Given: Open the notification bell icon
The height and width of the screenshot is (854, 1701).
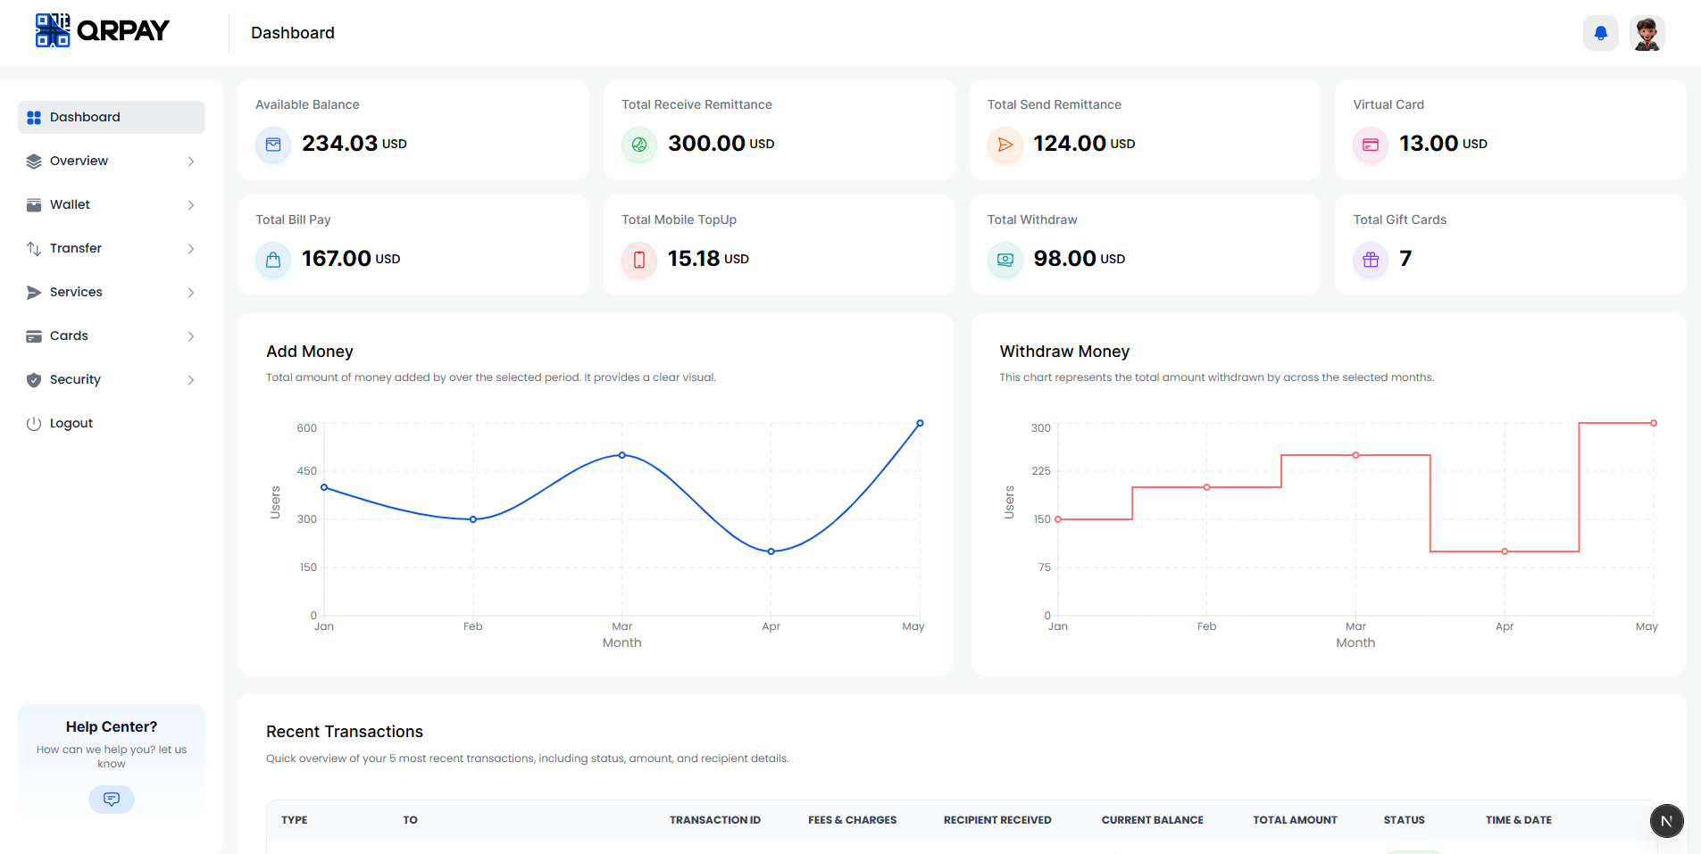Looking at the screenshot, I should (x=1600, y=32).
